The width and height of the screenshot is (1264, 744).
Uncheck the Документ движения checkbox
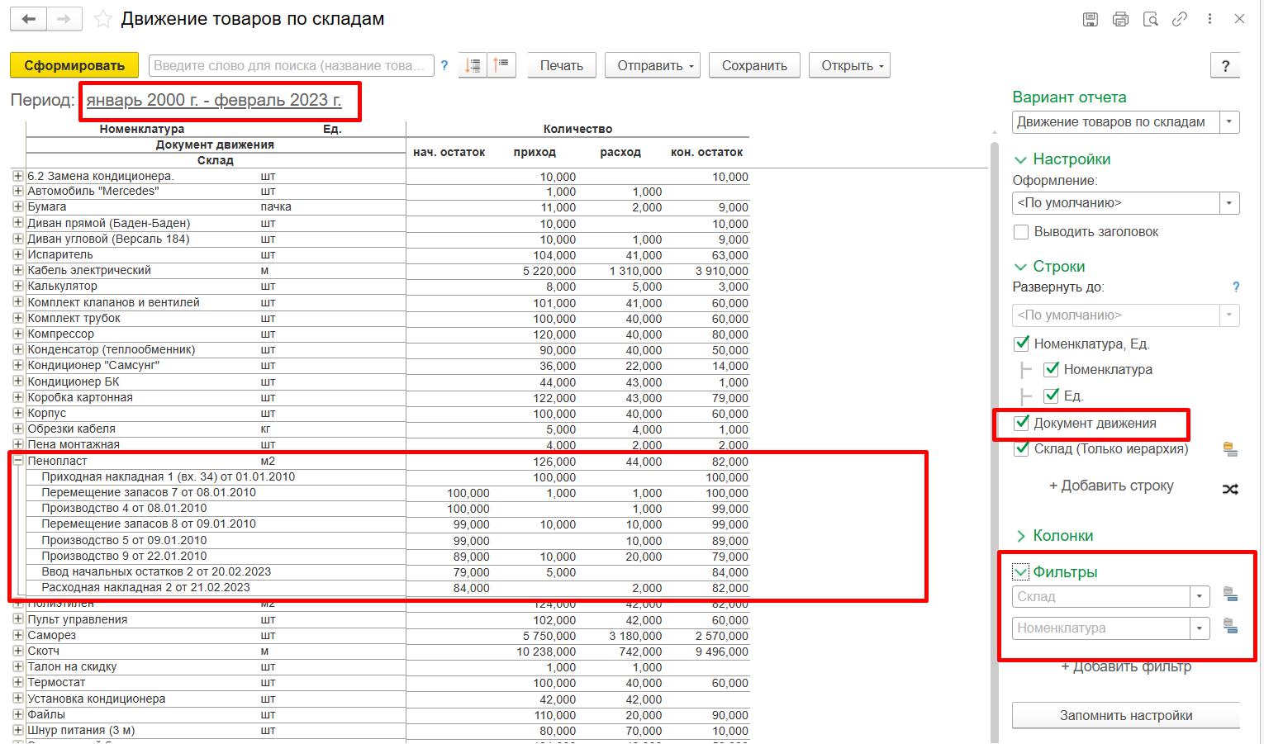(1022, 424)
